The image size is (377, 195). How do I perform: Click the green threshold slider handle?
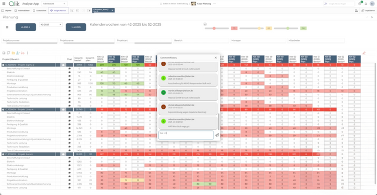(288, 29)
